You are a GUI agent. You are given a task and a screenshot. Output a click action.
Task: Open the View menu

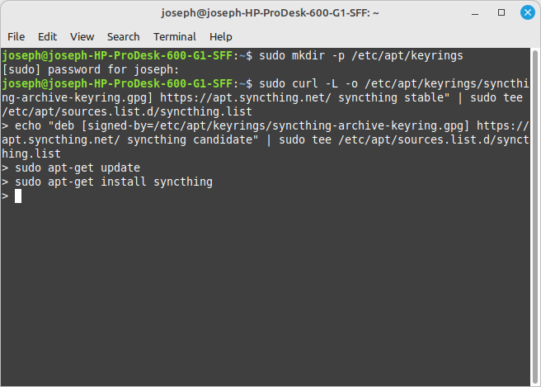[82, 36]
